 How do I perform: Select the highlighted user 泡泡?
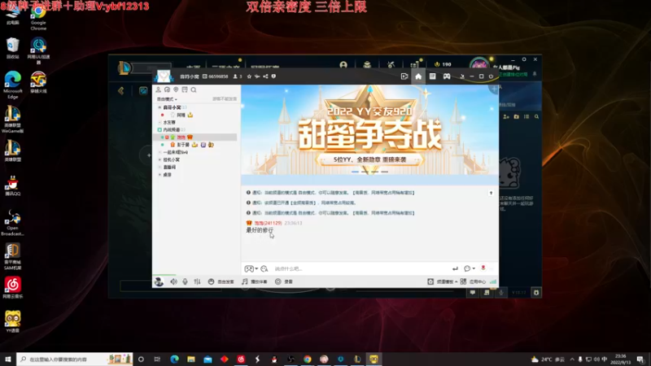(181, 137)
